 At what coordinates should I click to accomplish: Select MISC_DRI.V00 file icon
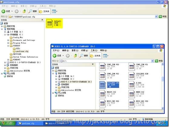pyautogui.click(x=131, y=103)
